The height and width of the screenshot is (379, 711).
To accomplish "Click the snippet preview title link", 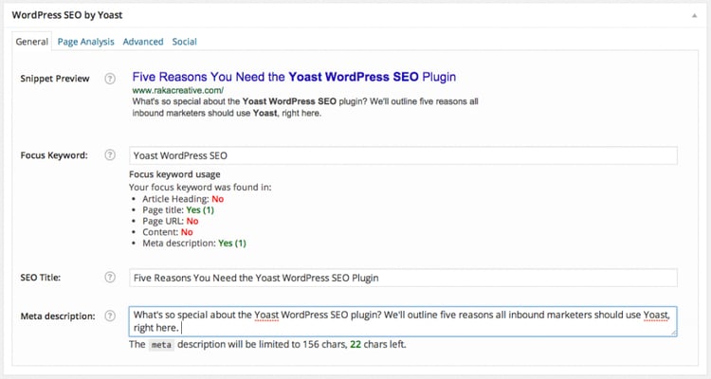I will (x=294, y=77).
